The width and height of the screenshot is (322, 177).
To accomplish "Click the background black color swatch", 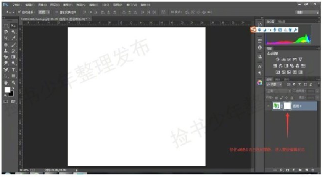I will (x=11, y=94).
